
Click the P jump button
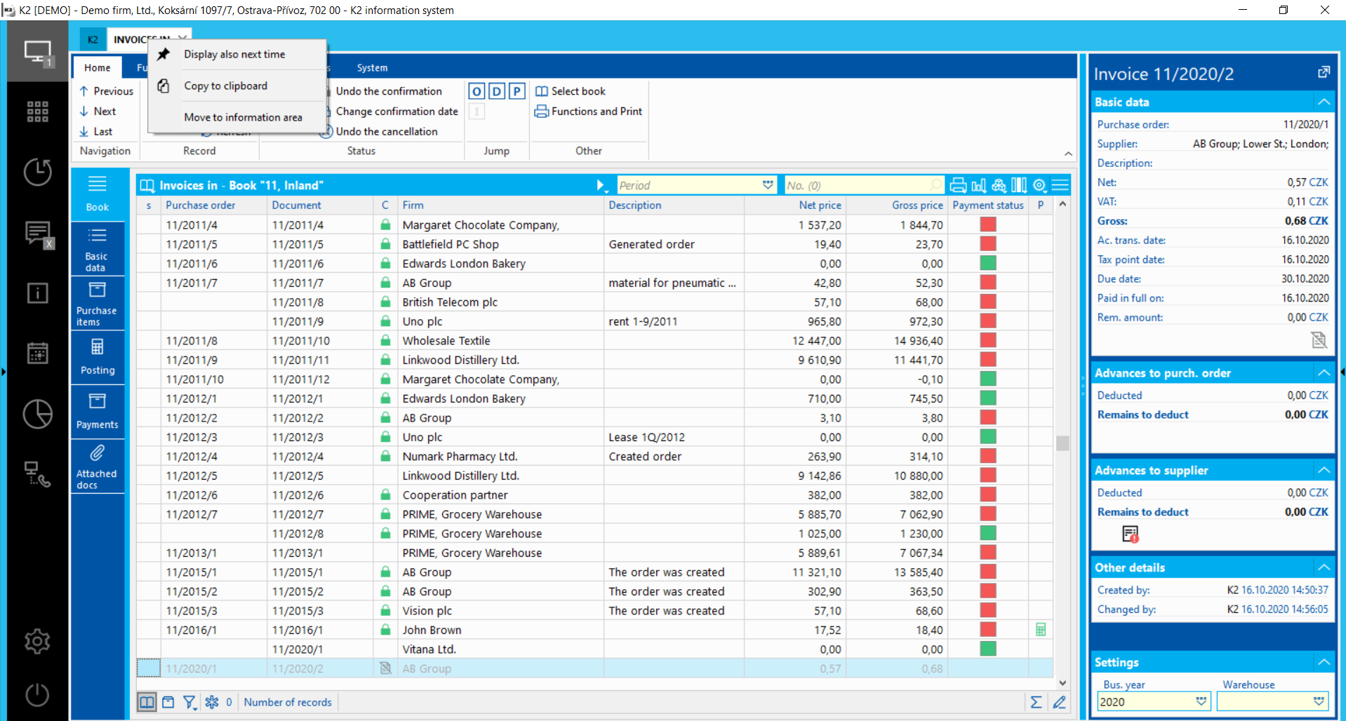pyautogui.click(x=517, y=91)
